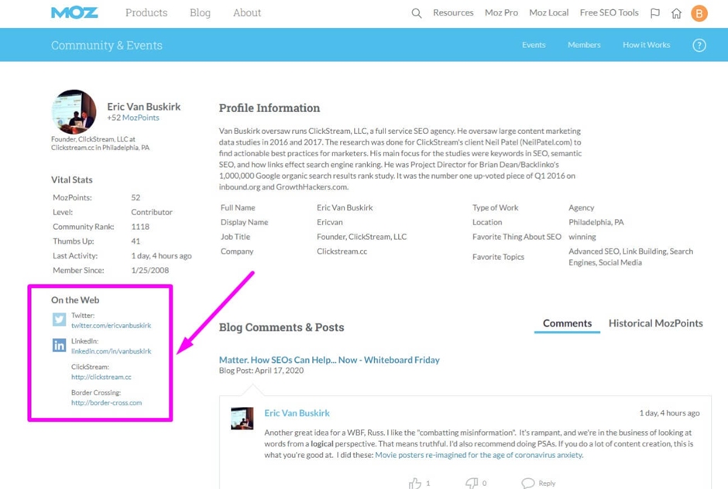Open How it Works link
The width and height of the screenshot is (728, 489).
pos(646,45)
